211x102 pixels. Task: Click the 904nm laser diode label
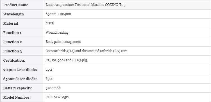20,70
